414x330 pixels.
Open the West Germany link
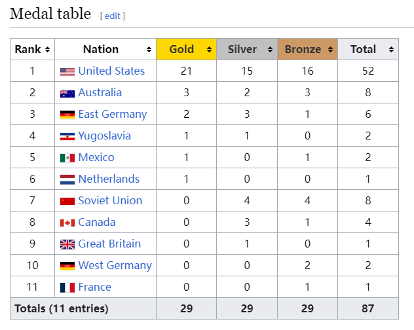(115, 265)
